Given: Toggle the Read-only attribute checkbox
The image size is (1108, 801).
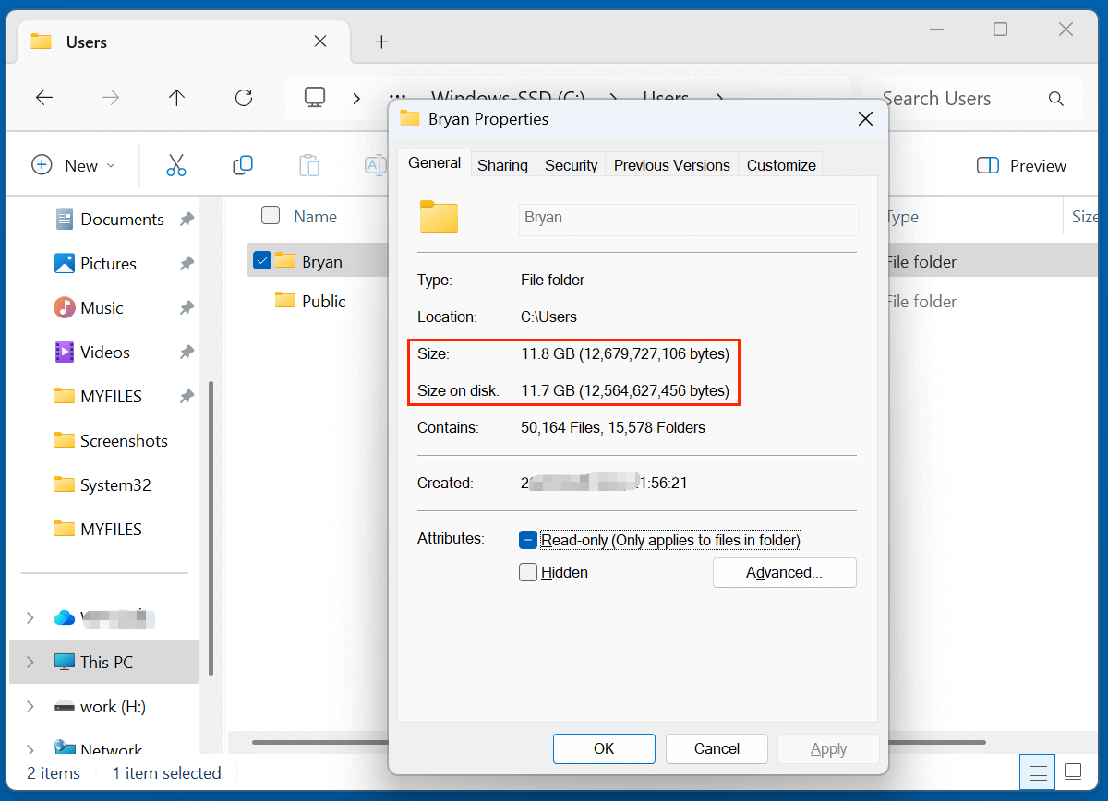Looking at the screenshot, I should [528, 541].
